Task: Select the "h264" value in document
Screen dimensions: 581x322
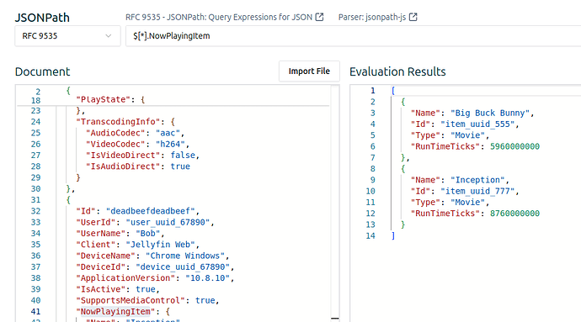Action: [170, 144]
